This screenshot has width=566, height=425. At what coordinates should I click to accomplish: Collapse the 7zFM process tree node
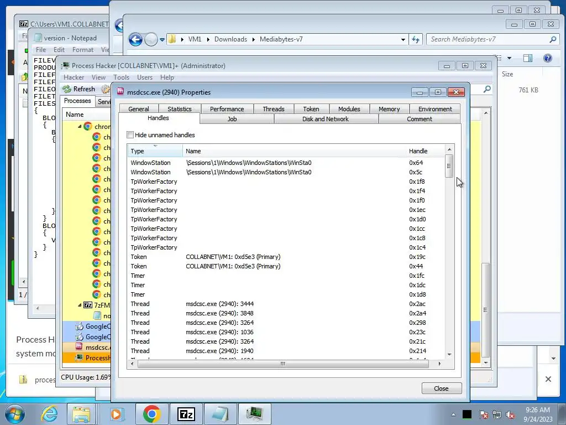point(80,305)
